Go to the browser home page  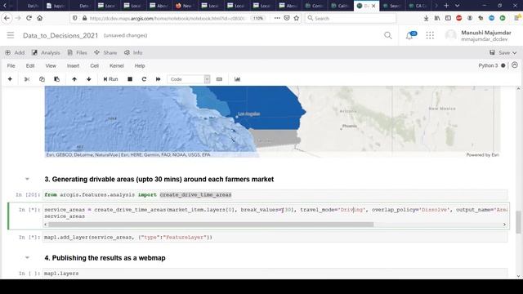point(40,18)
